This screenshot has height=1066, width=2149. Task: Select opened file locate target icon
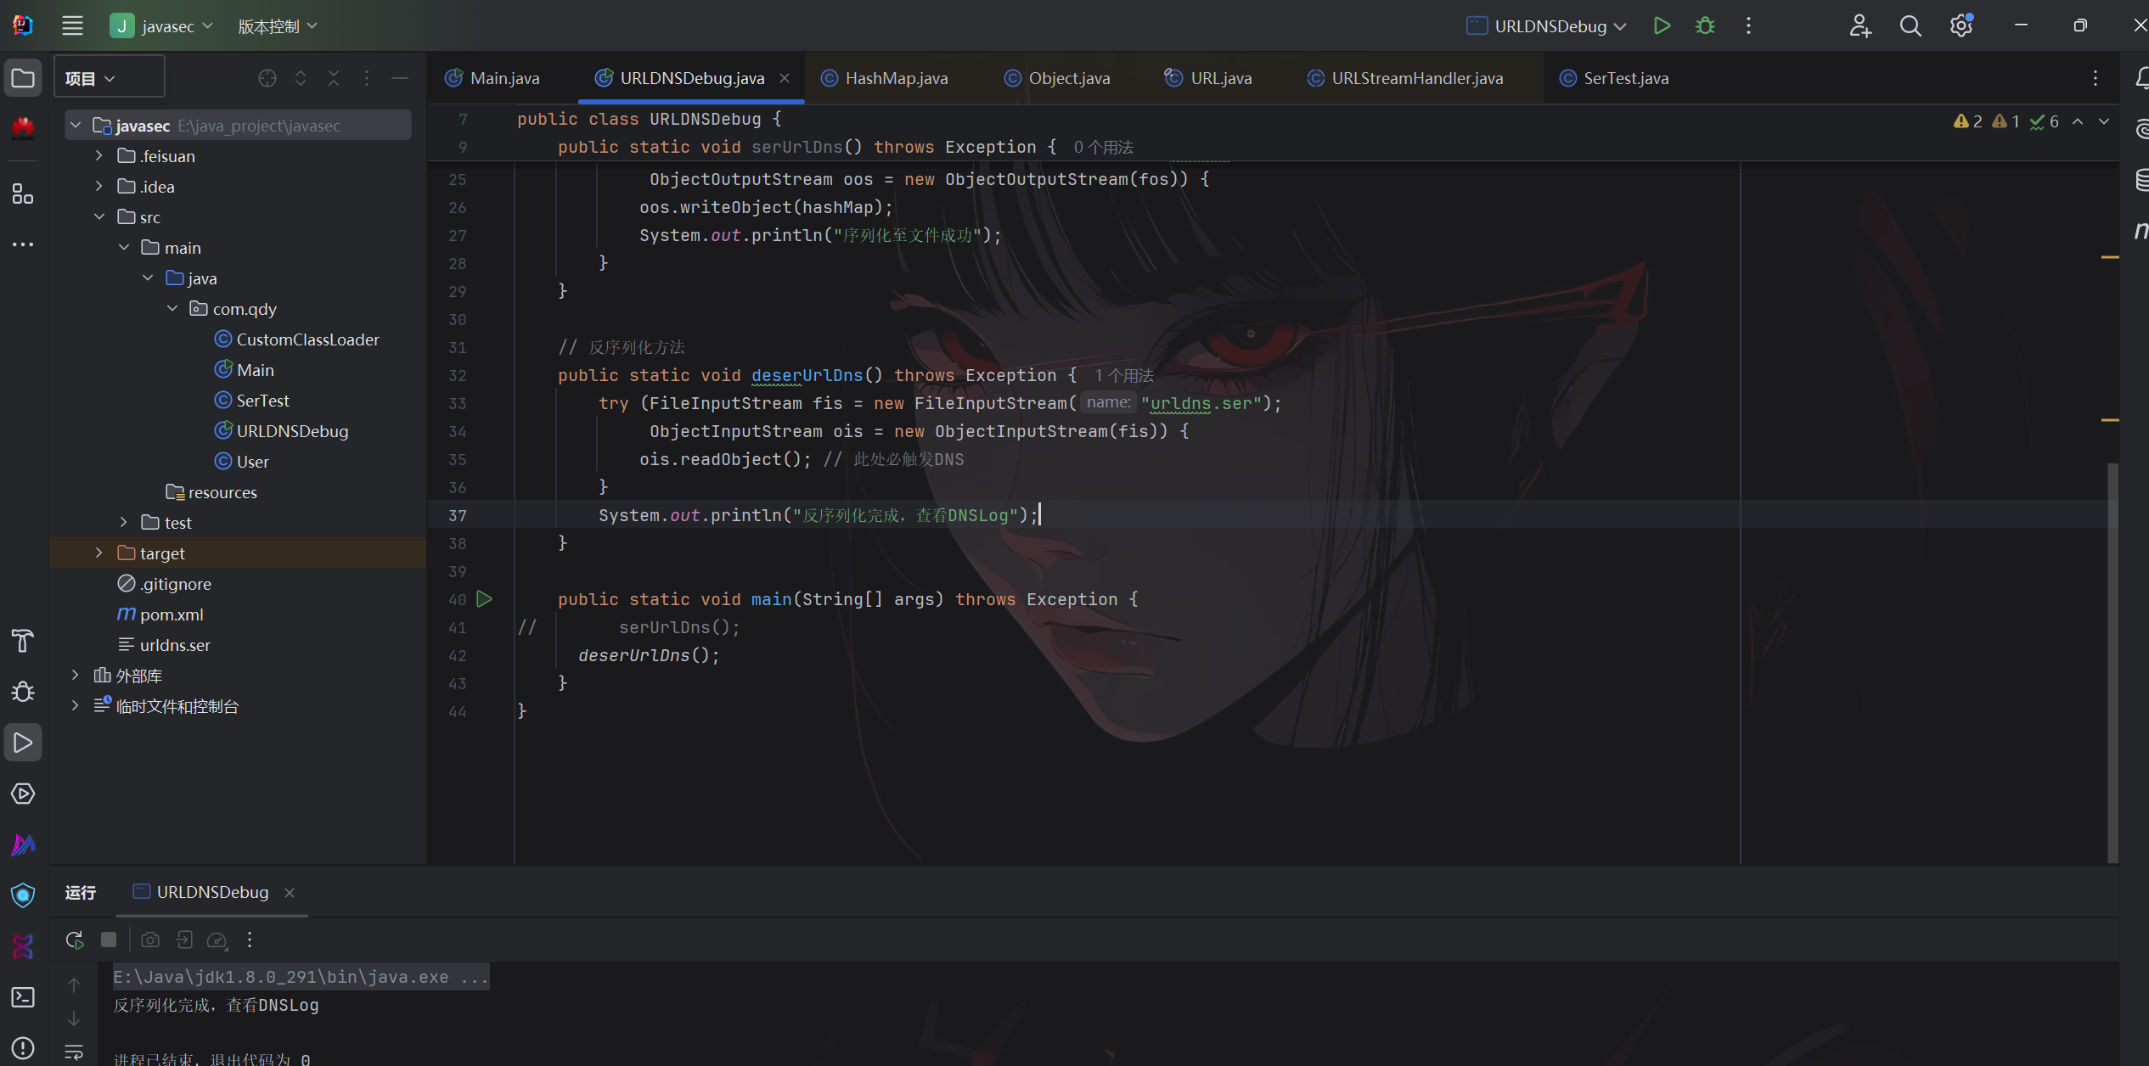tap(267, 78)
